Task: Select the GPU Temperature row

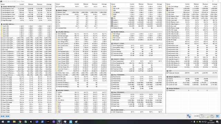Action: (137, 112)
